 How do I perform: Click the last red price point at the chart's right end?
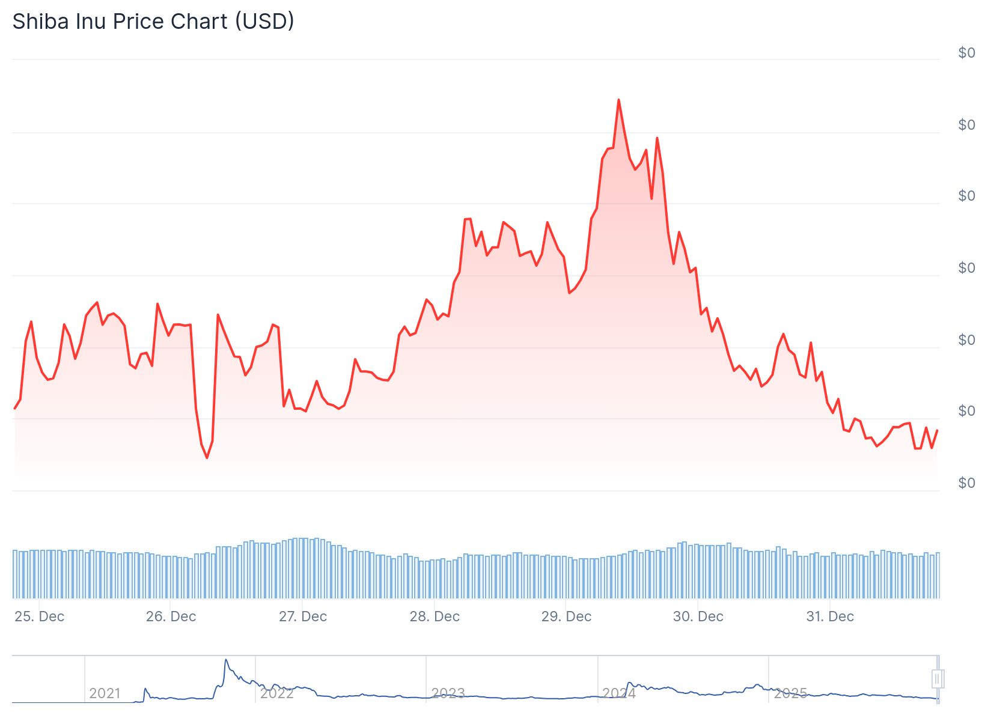click(x=937, y=430)
